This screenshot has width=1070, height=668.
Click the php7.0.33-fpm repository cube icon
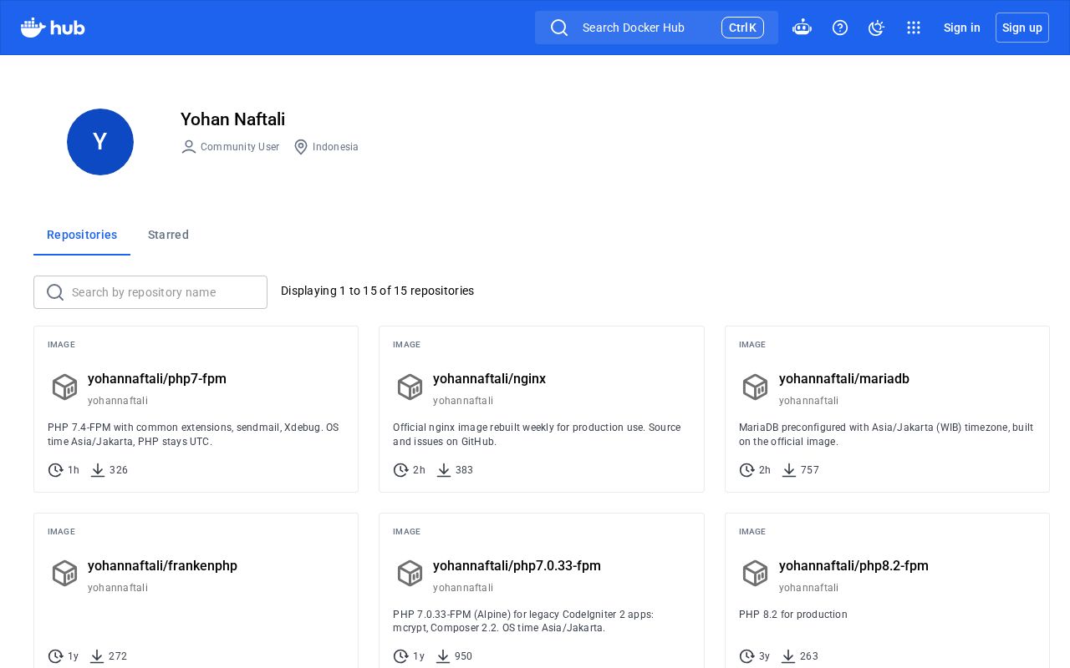410,573
